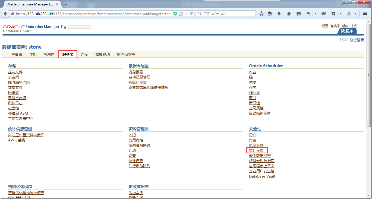
Task: Open the 自动工作量资料档案库 link
Action: 26,135
